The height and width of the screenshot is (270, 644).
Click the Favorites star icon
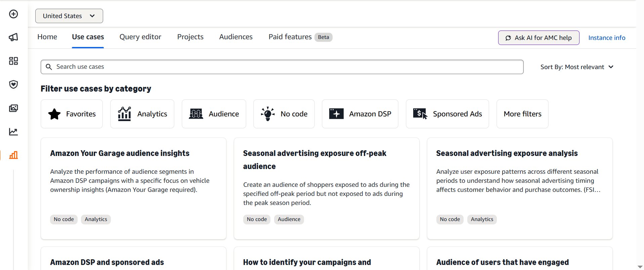coord(54,114)
